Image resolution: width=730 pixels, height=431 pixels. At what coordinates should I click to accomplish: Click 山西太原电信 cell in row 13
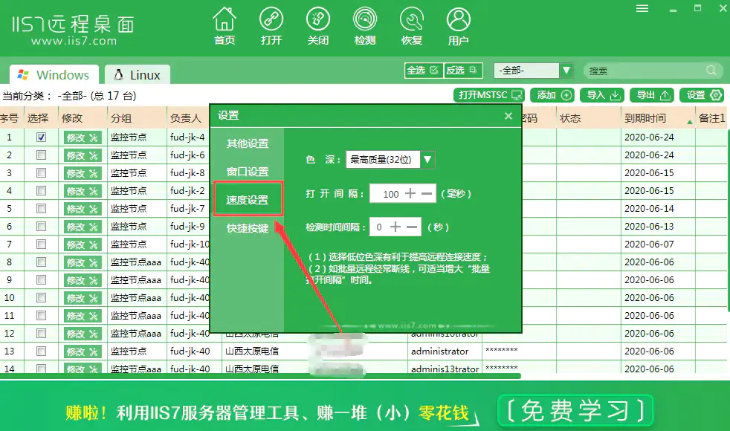(252, 351)
